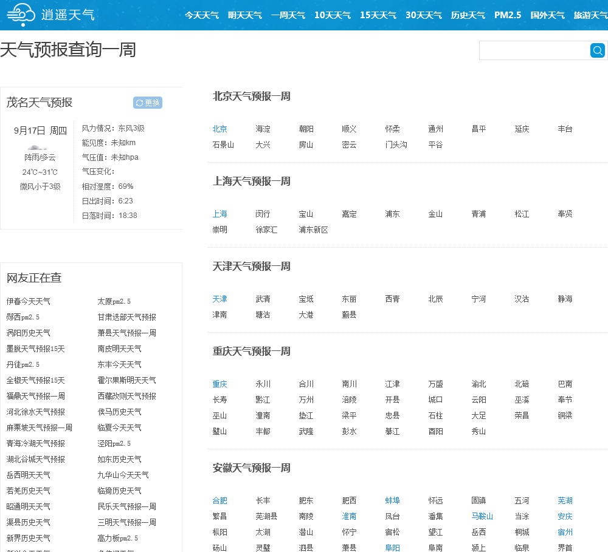Open the 蓟县 link

point(349,315)
